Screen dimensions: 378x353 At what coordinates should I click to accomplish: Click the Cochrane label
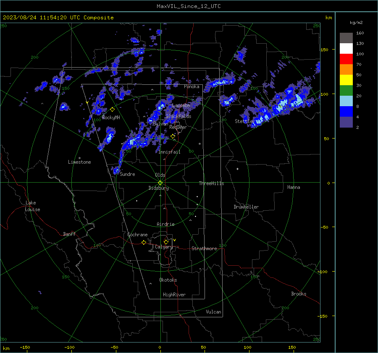[137, 235]
